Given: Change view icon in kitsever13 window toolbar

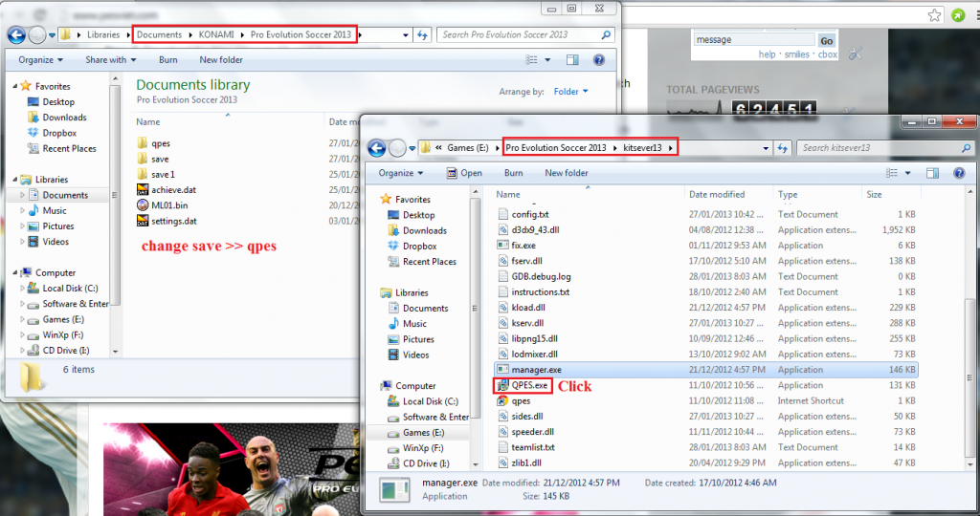Looking at the screenshot, I should click(892, 173).
